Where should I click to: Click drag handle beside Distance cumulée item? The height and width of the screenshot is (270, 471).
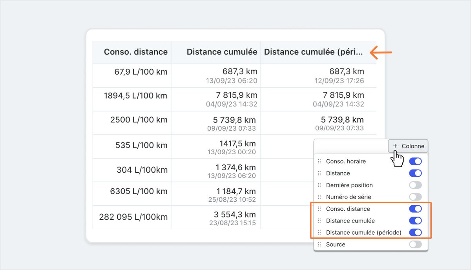[319, 221]
